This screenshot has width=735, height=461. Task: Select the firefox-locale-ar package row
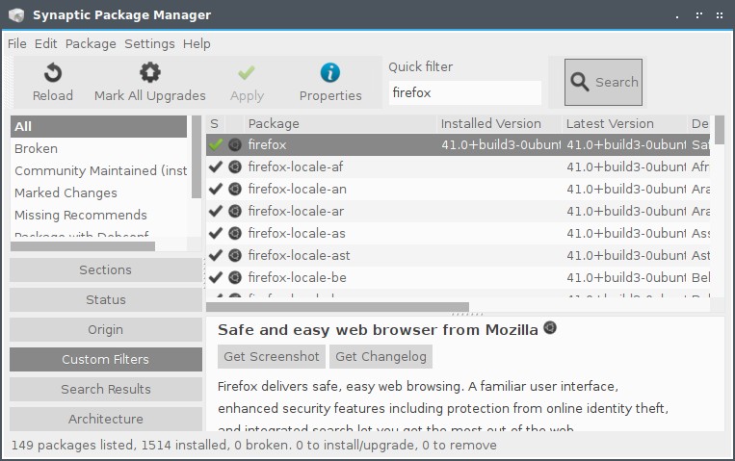[458, 211]
